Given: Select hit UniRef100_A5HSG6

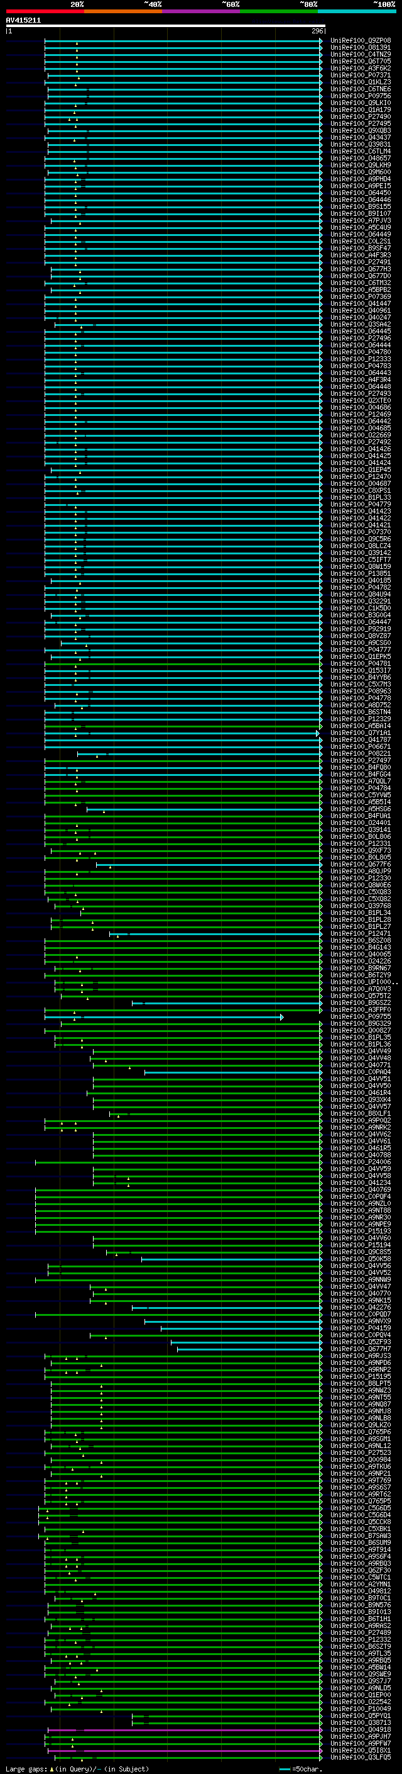Looking at the screenshot, I should (361, 809).
